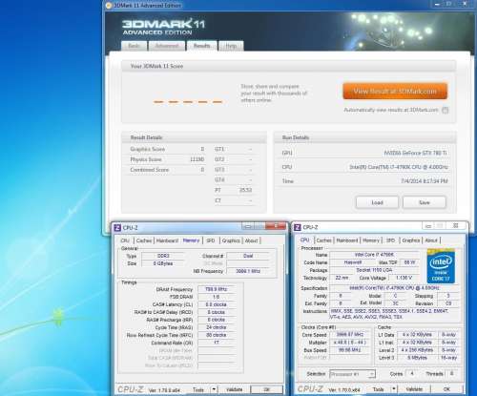Open About tab in left CPU-Z window
477x396 pixels.
click(251, 240)
